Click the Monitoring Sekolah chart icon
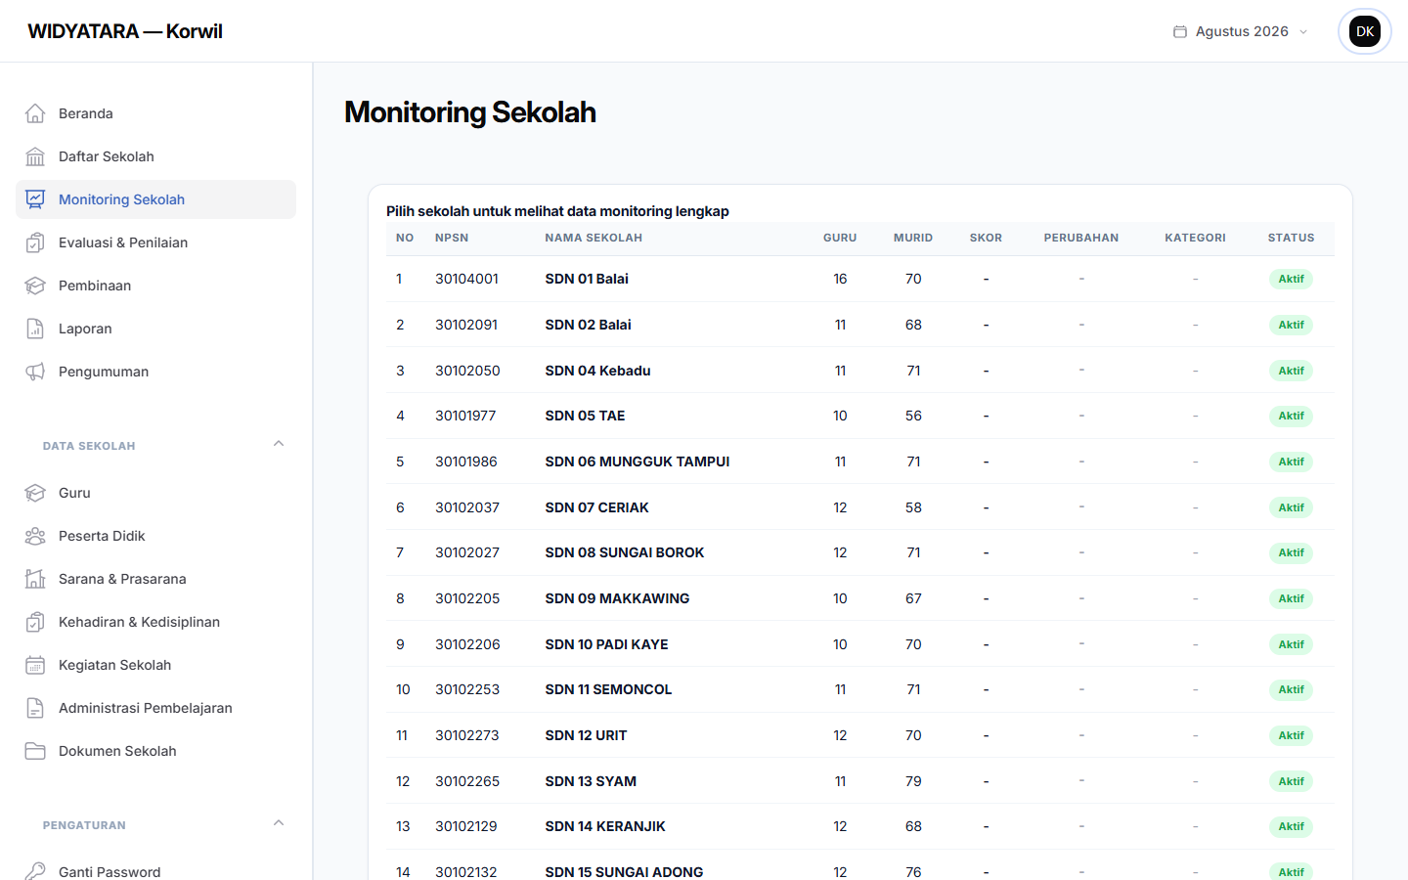The width and height of the screenshot is (1408, 880). [35, 199]
